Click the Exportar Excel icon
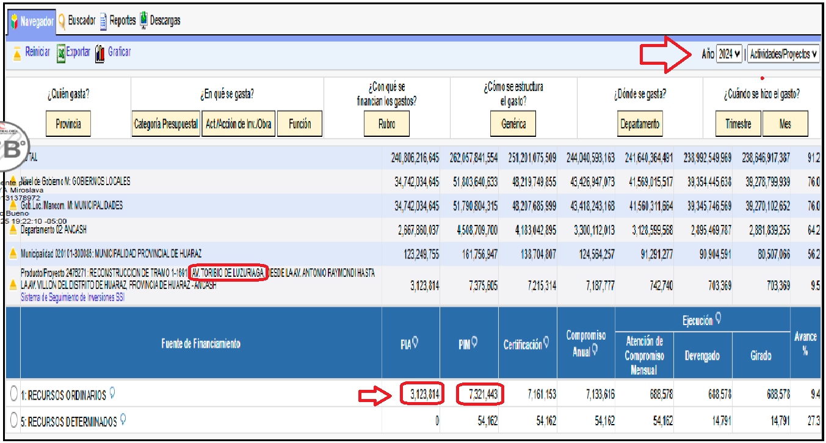Viewport: 826px width, 443px height. pyautogui.click(x=61, y=53)
